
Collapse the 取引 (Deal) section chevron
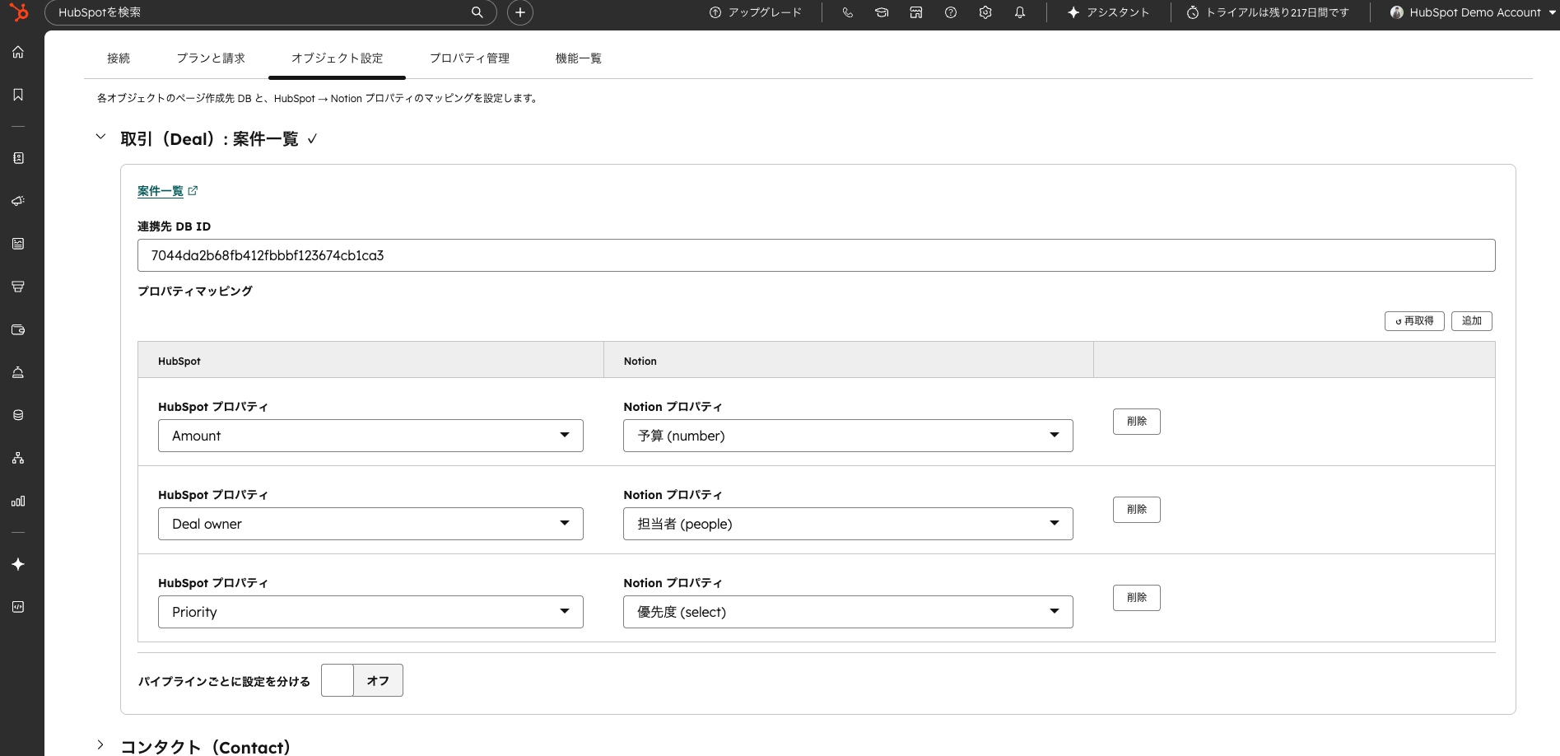tap(100, 137)
